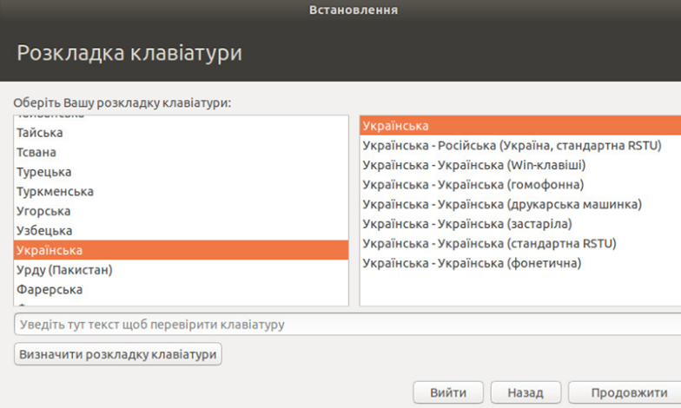
Task: Select Турецька keyboard language
Action: pos(43,172)
